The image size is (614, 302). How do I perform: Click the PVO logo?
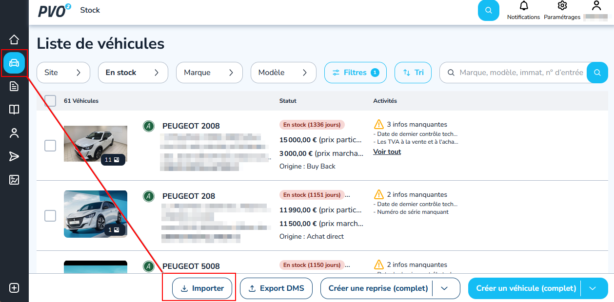[x=54, y=10]
